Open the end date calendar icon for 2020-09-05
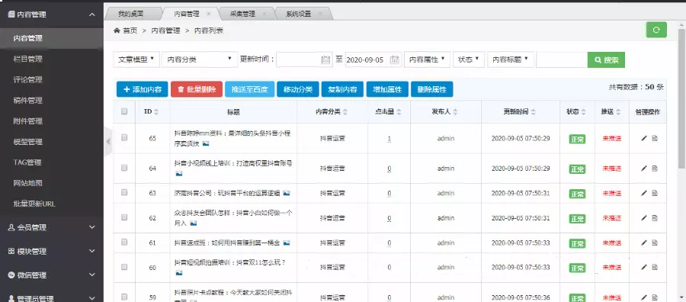Viewport: 686px width, 302px height. [395, 59]
